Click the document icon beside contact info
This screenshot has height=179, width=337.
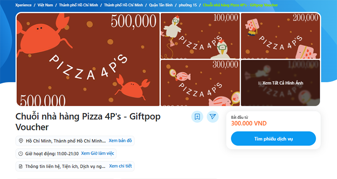coord(21,166)
